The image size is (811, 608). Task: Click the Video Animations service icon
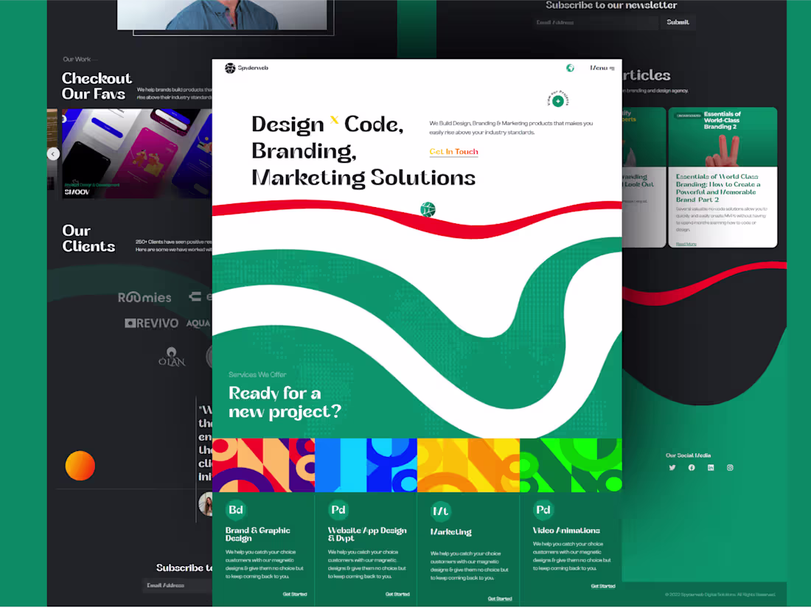[543, 509]
